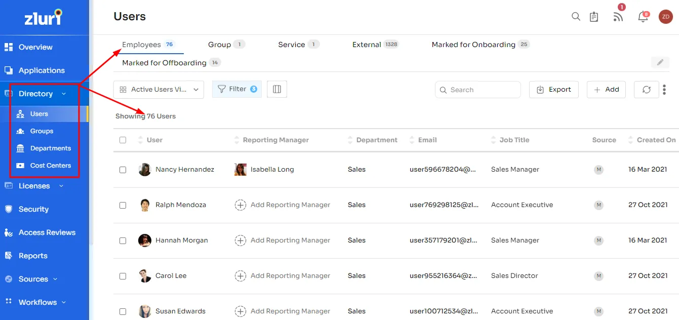Select the checkbox for Ralph Mendoza
Viewport: 679px width, 320px height.
pyautogui.click(x=123, y=205)
